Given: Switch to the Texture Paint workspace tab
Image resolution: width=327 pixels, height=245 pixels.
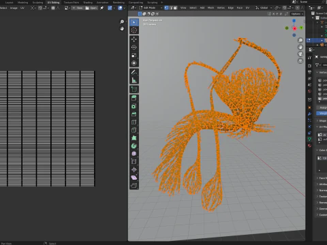Looking at the screenshot, I should tap(71, 3).
